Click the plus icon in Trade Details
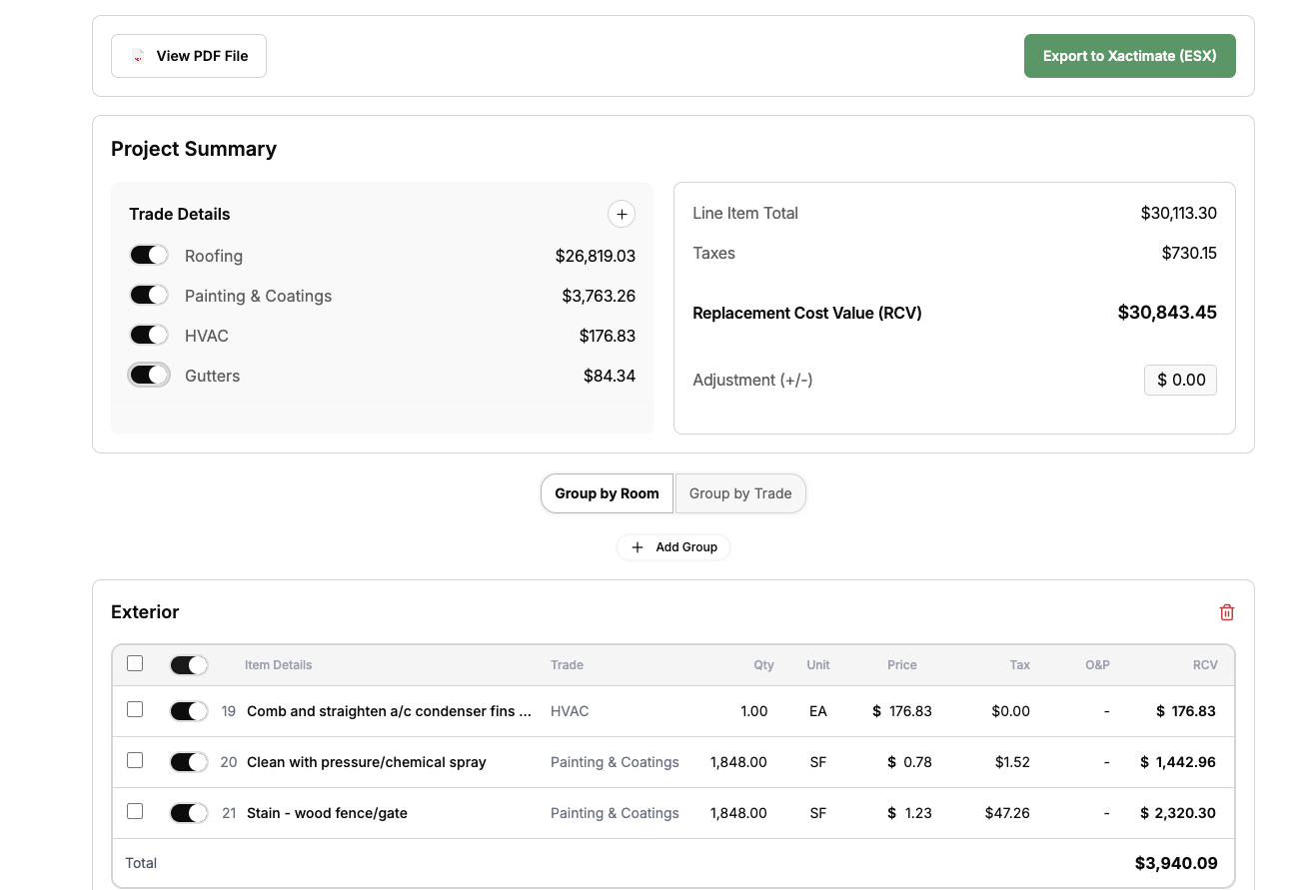The image size is (1299, 890). pos(622,214)
